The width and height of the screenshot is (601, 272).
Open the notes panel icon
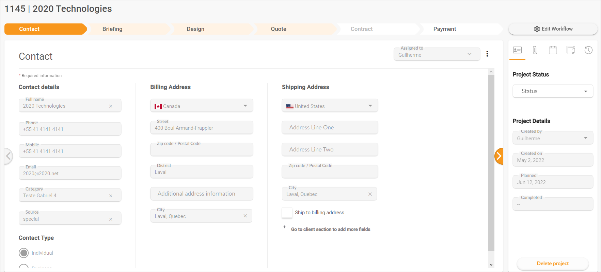coord(571,51)
